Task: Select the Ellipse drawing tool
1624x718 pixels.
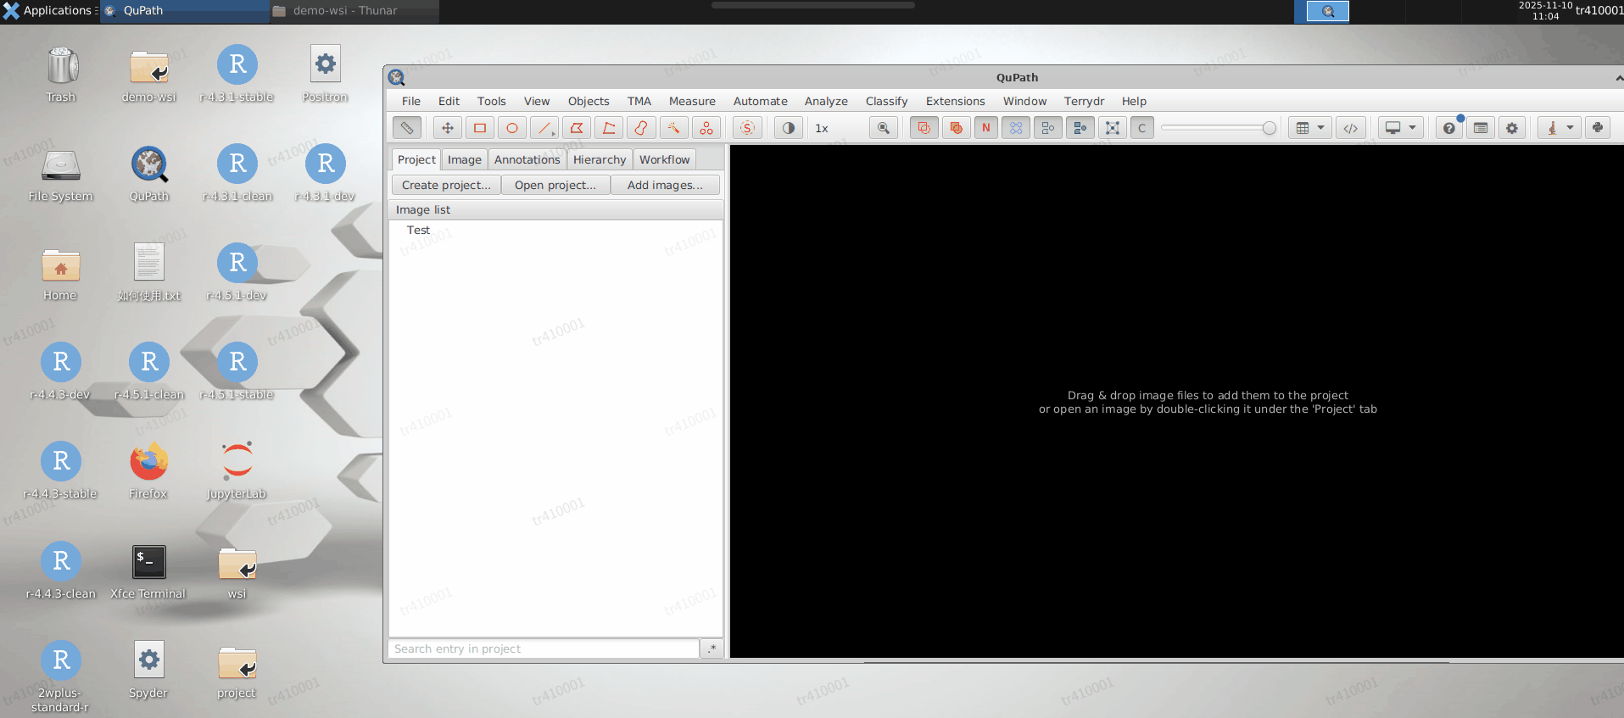Action: click(x=512, y=128)
